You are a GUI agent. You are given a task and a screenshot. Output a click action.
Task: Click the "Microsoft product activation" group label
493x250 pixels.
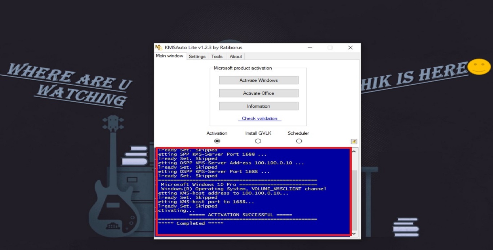[243, 68]
